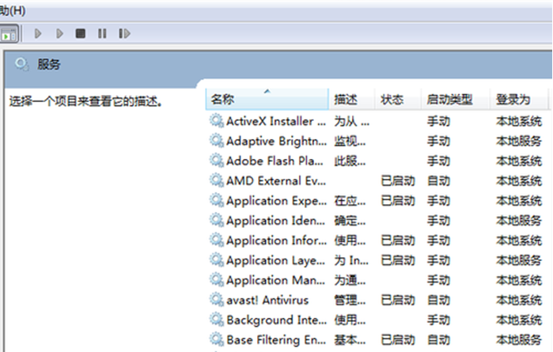This screenshot has height=352, width=553.
Task: Click the gear icon for Base Filtering En...
Action: [x=216, y=339]
